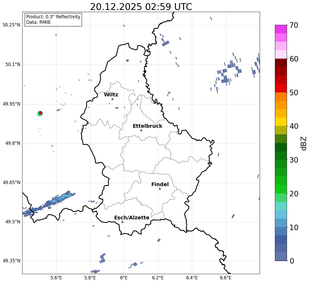Click the 49.65°N latitude label

point(12,182)
